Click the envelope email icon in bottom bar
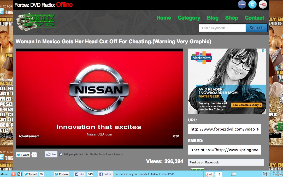Image resolution: width=283 pixels, height=177 pixels. 234,174
